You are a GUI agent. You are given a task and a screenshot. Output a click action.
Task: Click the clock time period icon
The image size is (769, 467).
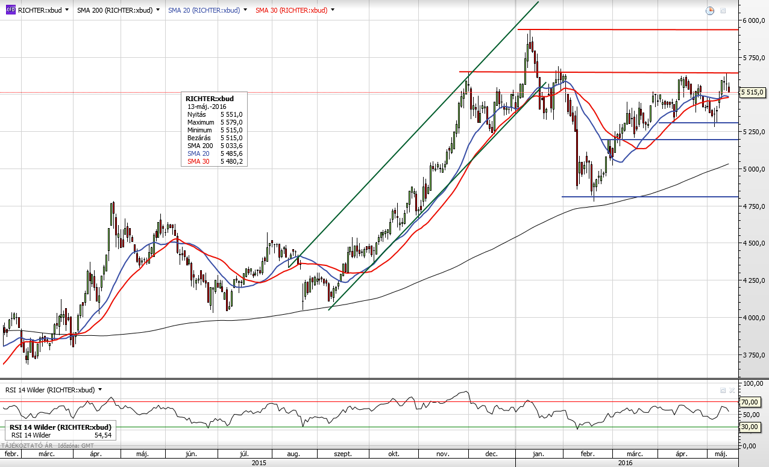click(710, 11)
